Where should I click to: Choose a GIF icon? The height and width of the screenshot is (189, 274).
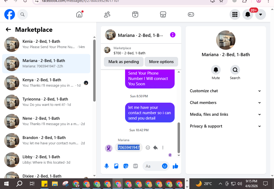[136, 166]
